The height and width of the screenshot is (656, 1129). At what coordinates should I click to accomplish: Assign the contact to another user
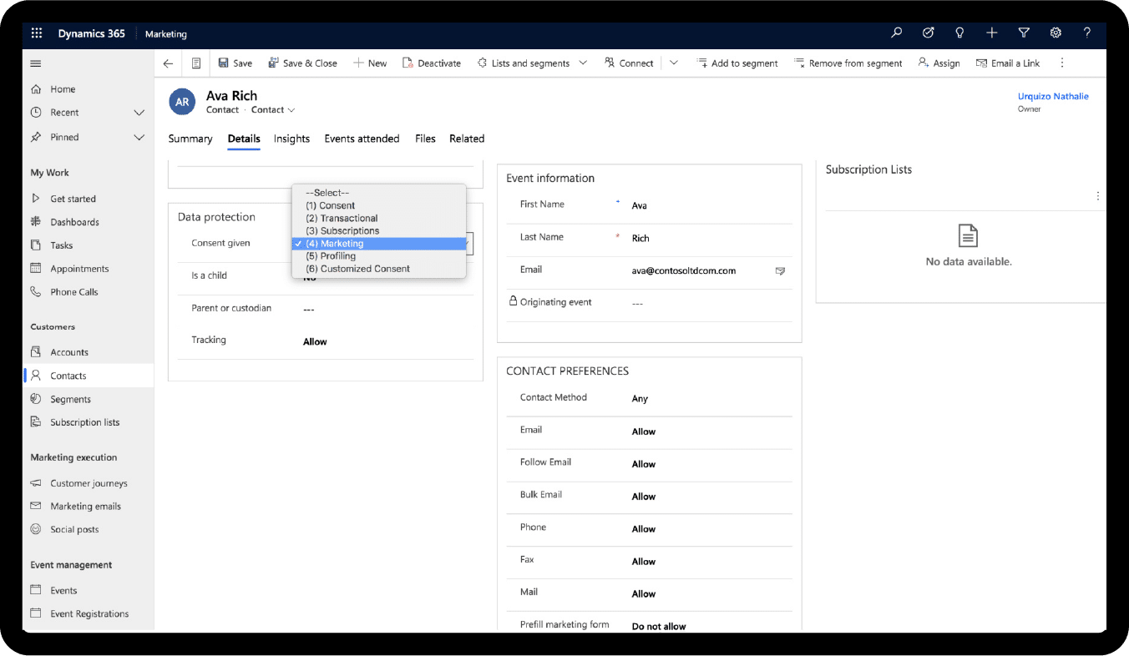tap(939, 63)
